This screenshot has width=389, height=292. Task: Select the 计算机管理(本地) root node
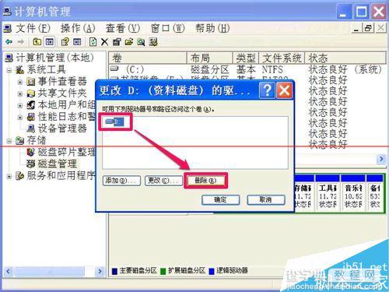point(55,58)
